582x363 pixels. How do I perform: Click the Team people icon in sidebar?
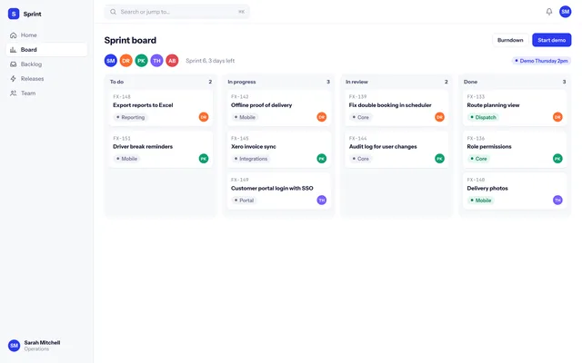[14, 93]
